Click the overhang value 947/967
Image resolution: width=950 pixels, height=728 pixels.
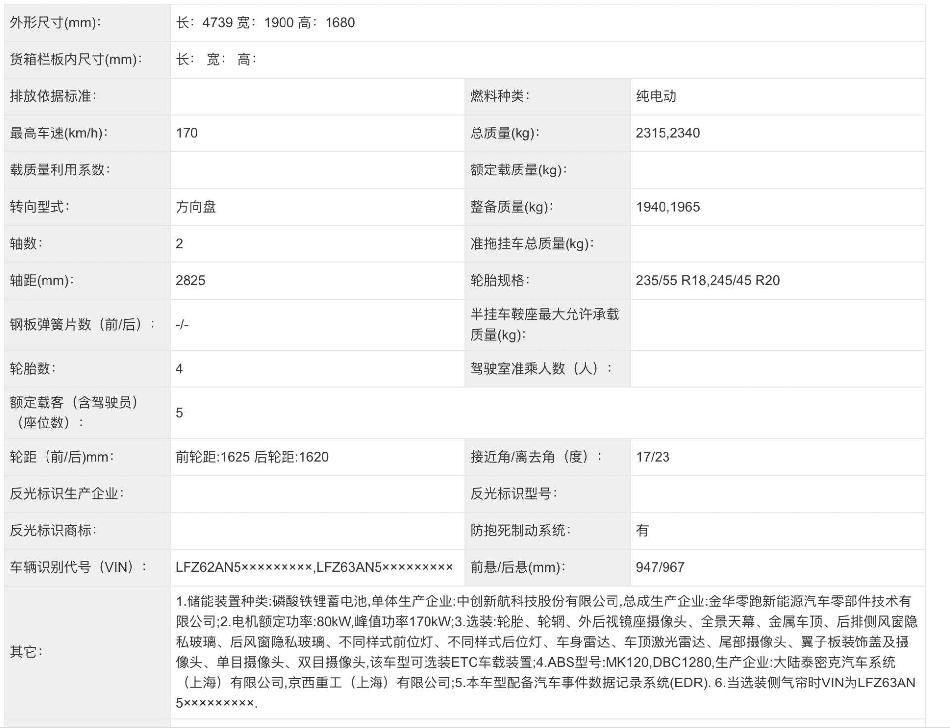(x=660, y=567)
